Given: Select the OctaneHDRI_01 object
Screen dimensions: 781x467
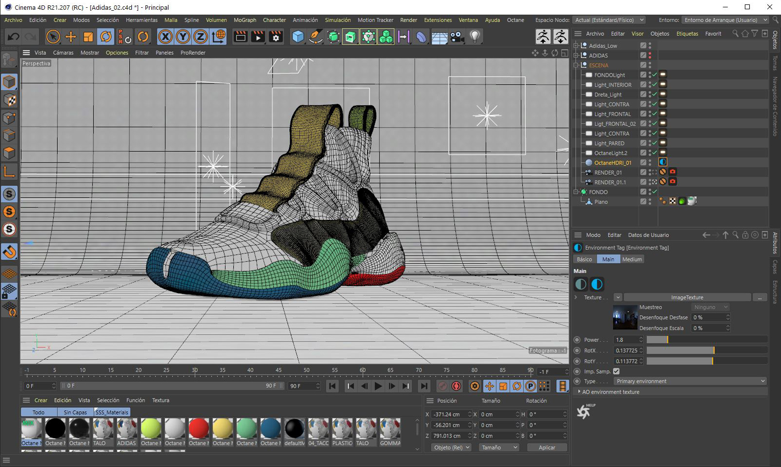Looking at the screenshot, I should click(612, 163).
